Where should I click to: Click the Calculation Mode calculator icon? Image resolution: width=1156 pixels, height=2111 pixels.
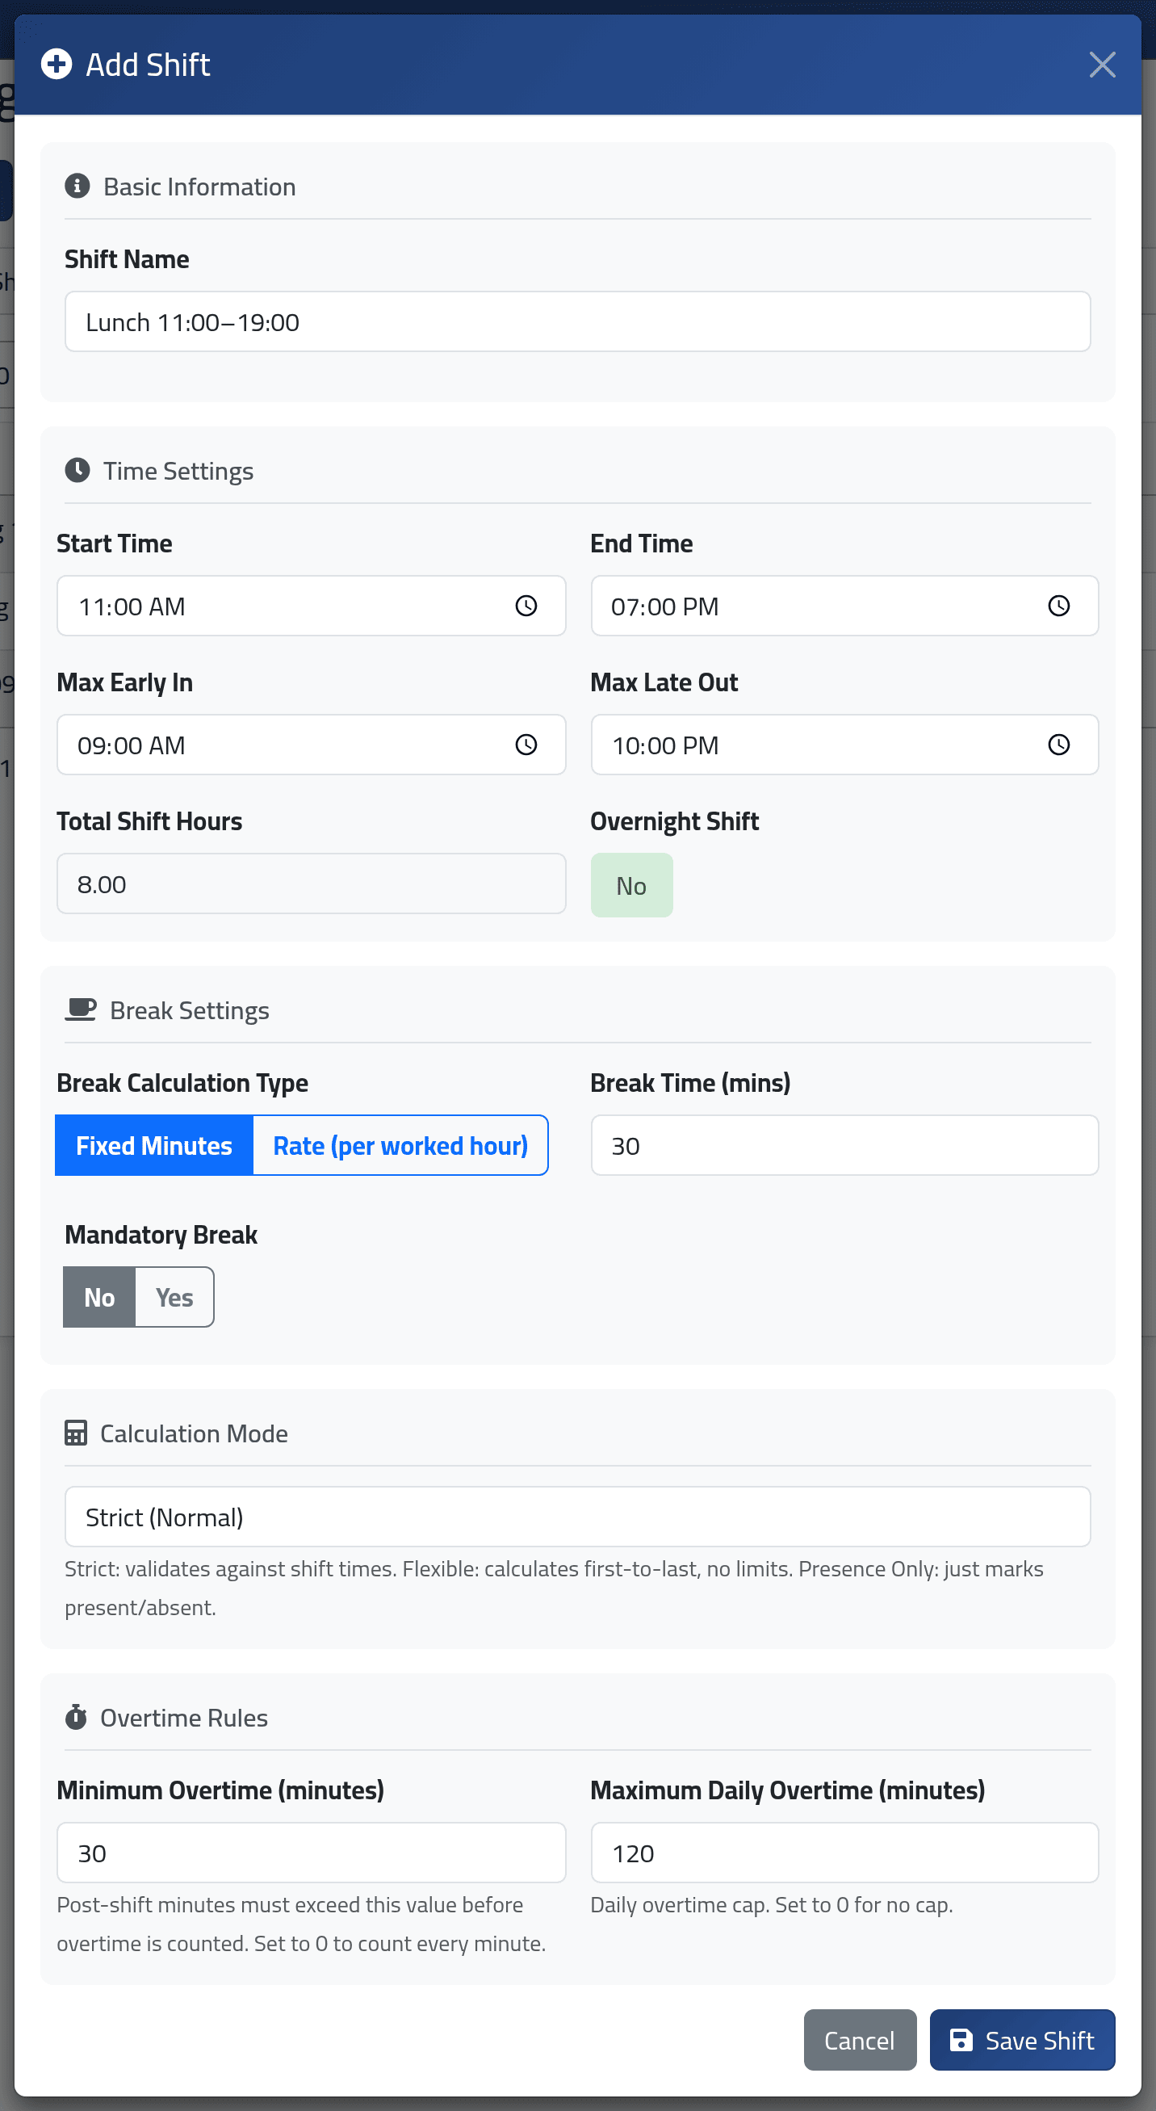click(75, 1433)
